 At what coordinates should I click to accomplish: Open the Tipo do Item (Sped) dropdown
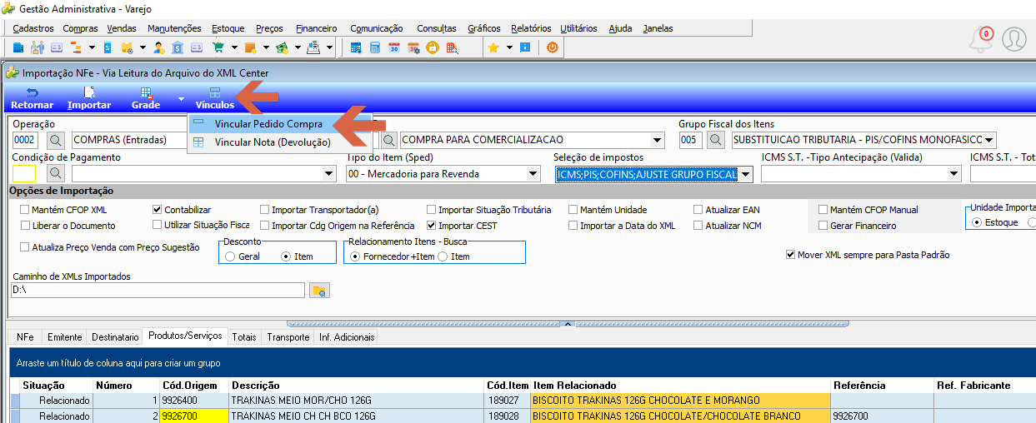[533, 174]
